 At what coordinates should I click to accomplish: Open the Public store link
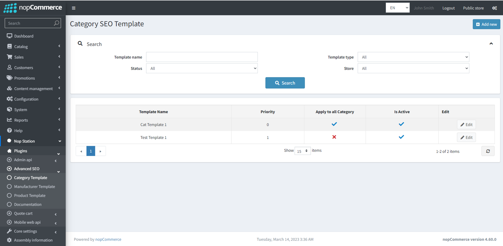coord(473,8)
